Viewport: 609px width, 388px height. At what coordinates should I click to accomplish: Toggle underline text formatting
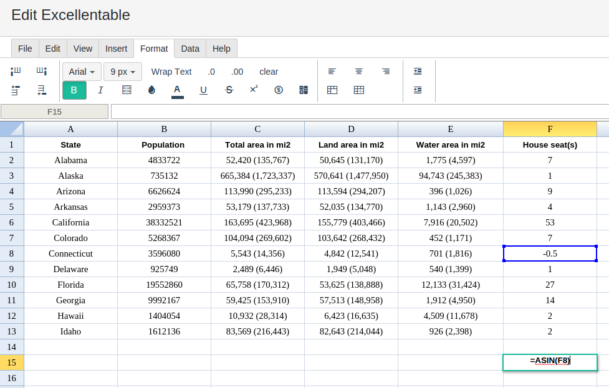pos(203,90)
